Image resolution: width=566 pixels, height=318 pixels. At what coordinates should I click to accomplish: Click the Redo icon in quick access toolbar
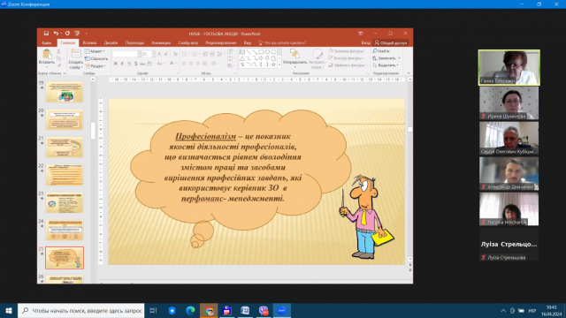click(x=67, y=34)
